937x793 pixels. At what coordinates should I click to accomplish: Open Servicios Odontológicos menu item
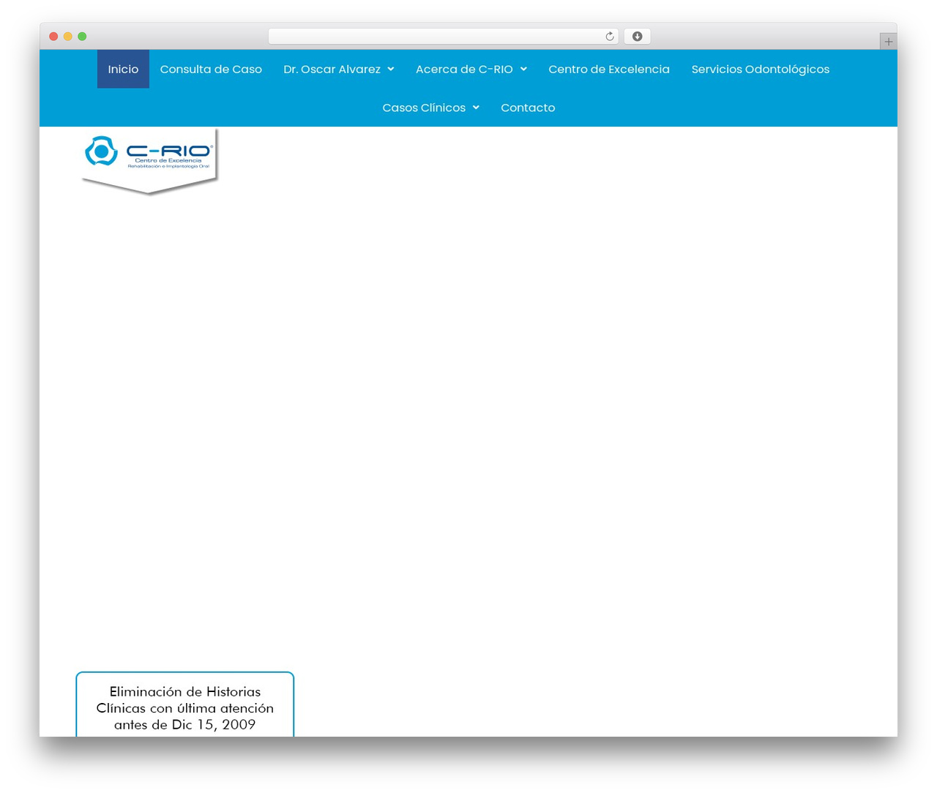pos(761,69)
